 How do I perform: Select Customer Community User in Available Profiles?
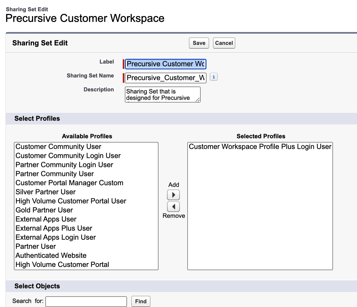tap(58, 146)
